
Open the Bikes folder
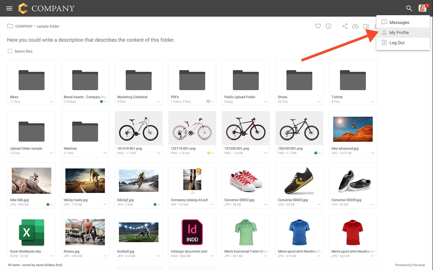(32, 80)
